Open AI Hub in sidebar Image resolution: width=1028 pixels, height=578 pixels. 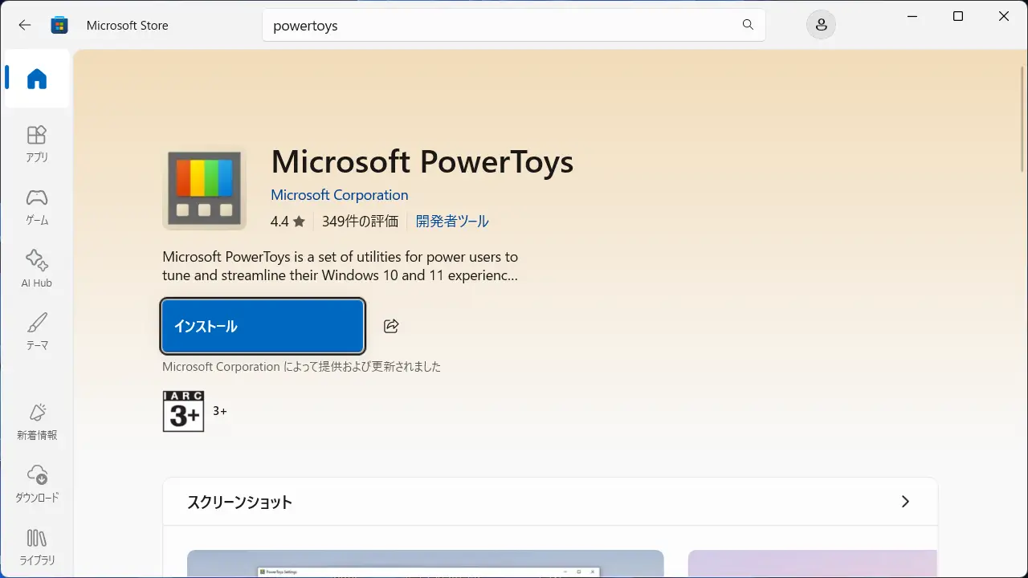[x=37, y=269]
